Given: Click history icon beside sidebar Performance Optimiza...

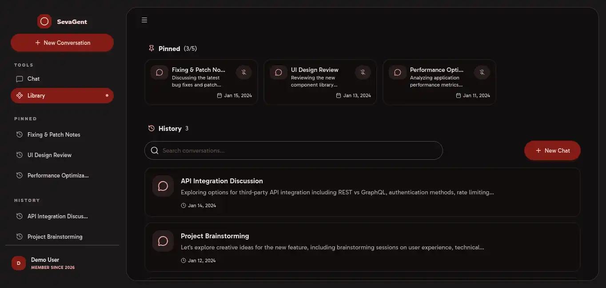Looking at the screenshot, I should [x=20, y=175].
